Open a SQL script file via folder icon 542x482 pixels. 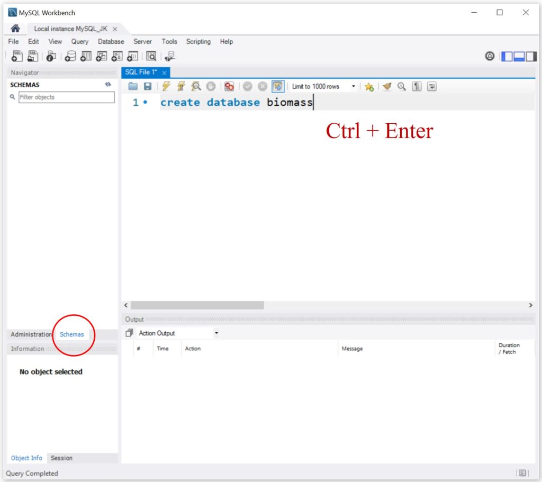pyautogui.click(x=133, y=86)
